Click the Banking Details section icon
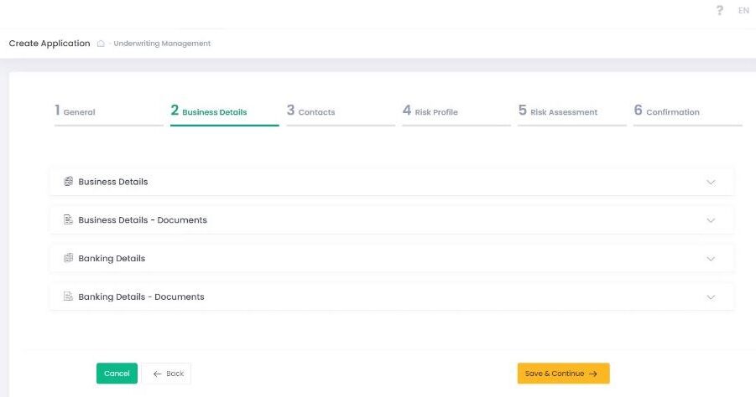The width and height of the screenshot is (756, 397). pos(69,259)
